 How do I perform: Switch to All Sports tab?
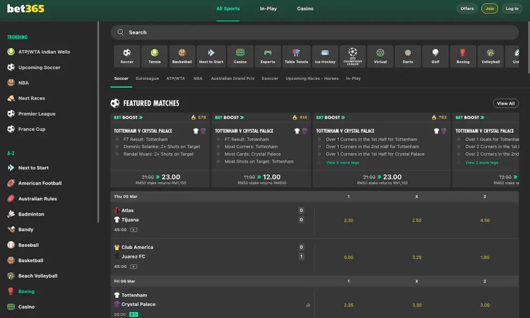228,9
